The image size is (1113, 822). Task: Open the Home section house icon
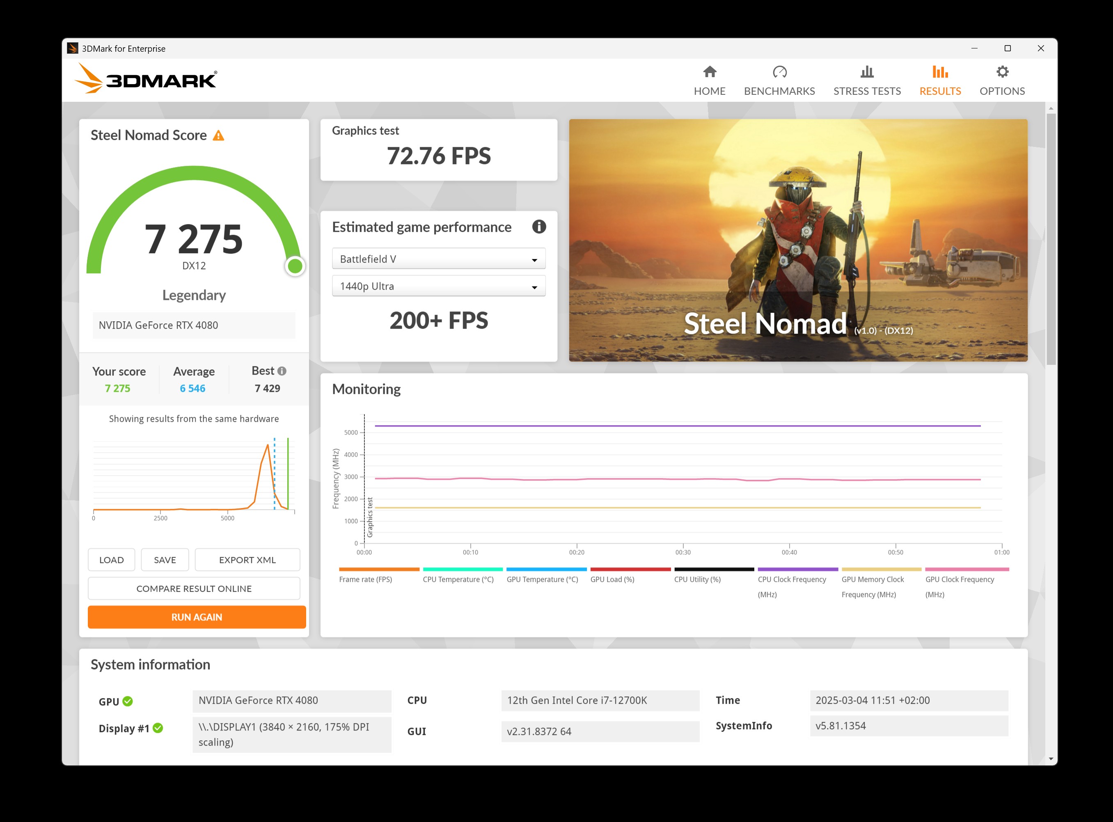(x=710, y=72)
